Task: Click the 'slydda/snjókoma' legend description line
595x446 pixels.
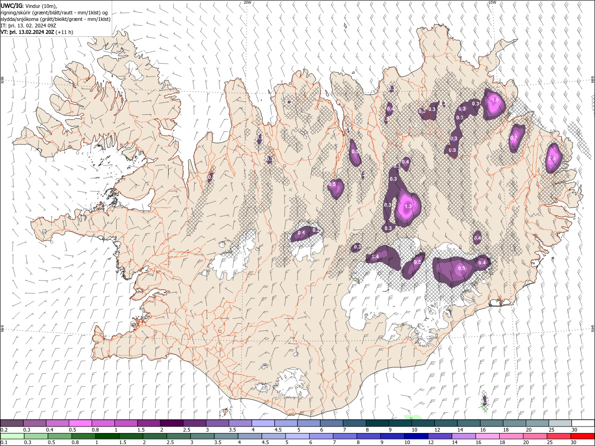Action: click(x=55, y=19)
